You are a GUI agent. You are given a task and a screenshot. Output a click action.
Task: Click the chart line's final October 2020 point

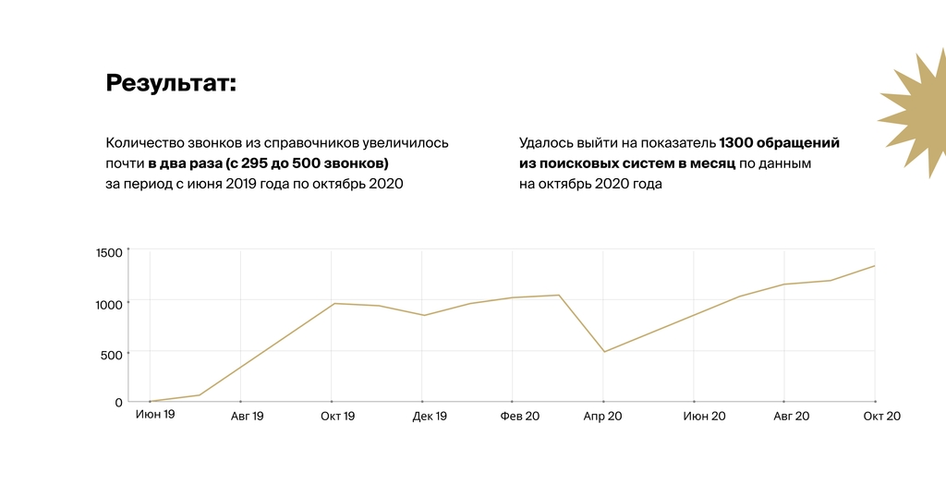pyautogui.click(x=874, y=266)
